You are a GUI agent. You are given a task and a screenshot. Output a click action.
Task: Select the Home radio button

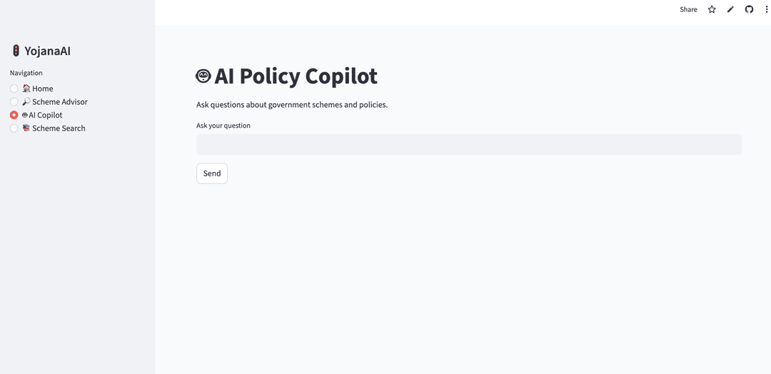14,89
